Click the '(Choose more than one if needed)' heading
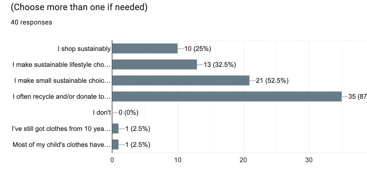Image resolution: width=367 pixels, height=176 pixels. (x=79, y=7)
